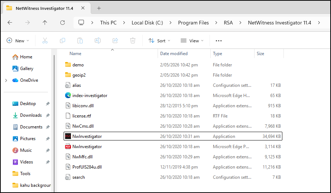331x193 pixels.
Task: Select the NwInvestigator PDF file icon
Action: point(68,147)
